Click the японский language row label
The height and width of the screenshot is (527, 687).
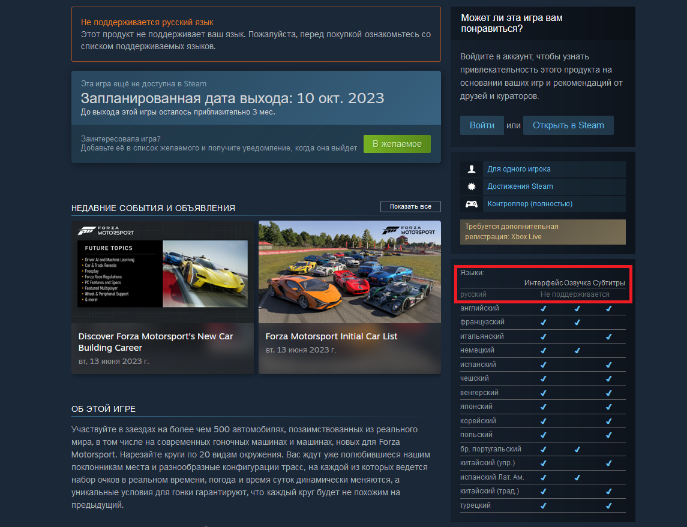click(x=476, y=406)
